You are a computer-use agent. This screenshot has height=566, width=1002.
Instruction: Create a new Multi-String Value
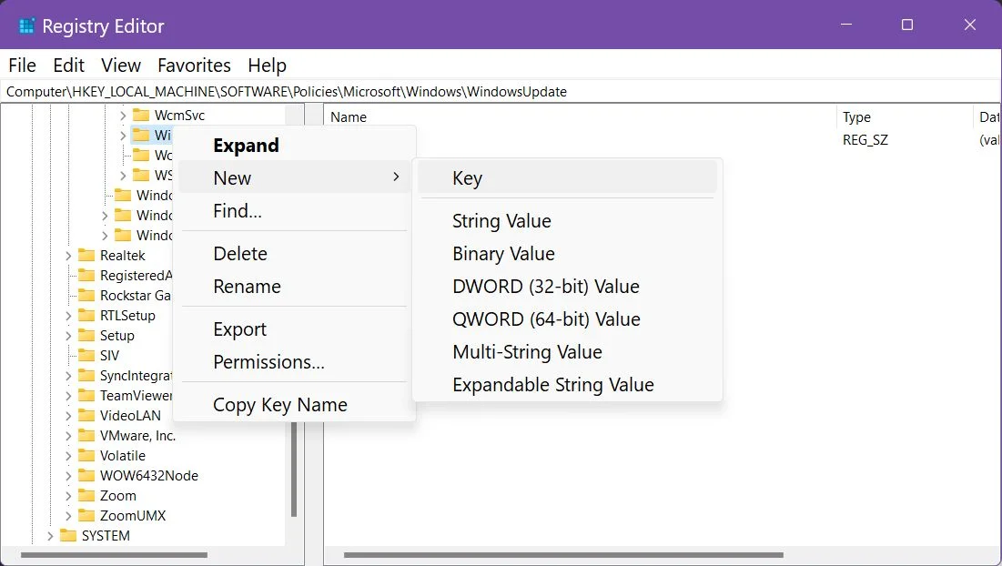[567, 352]
